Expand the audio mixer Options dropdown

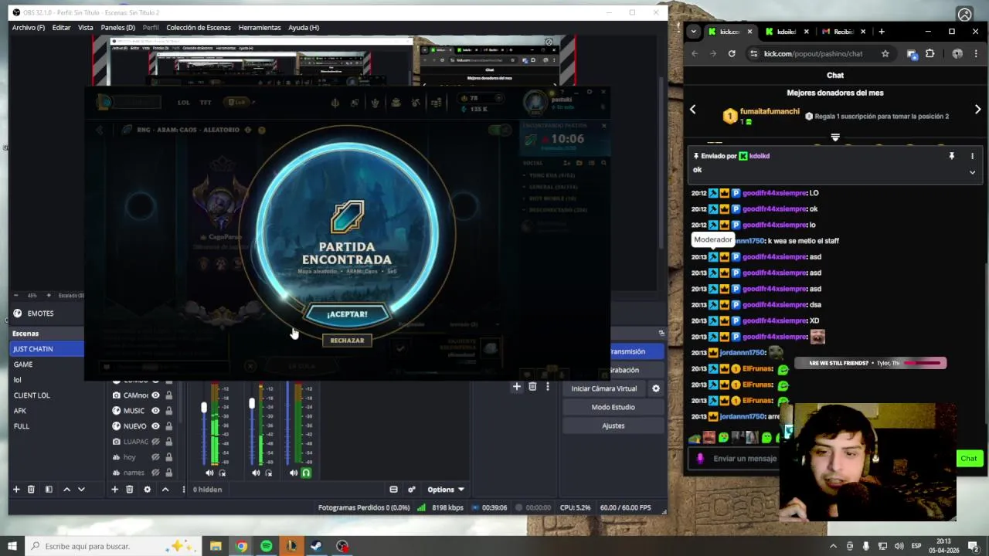(446, 489)
